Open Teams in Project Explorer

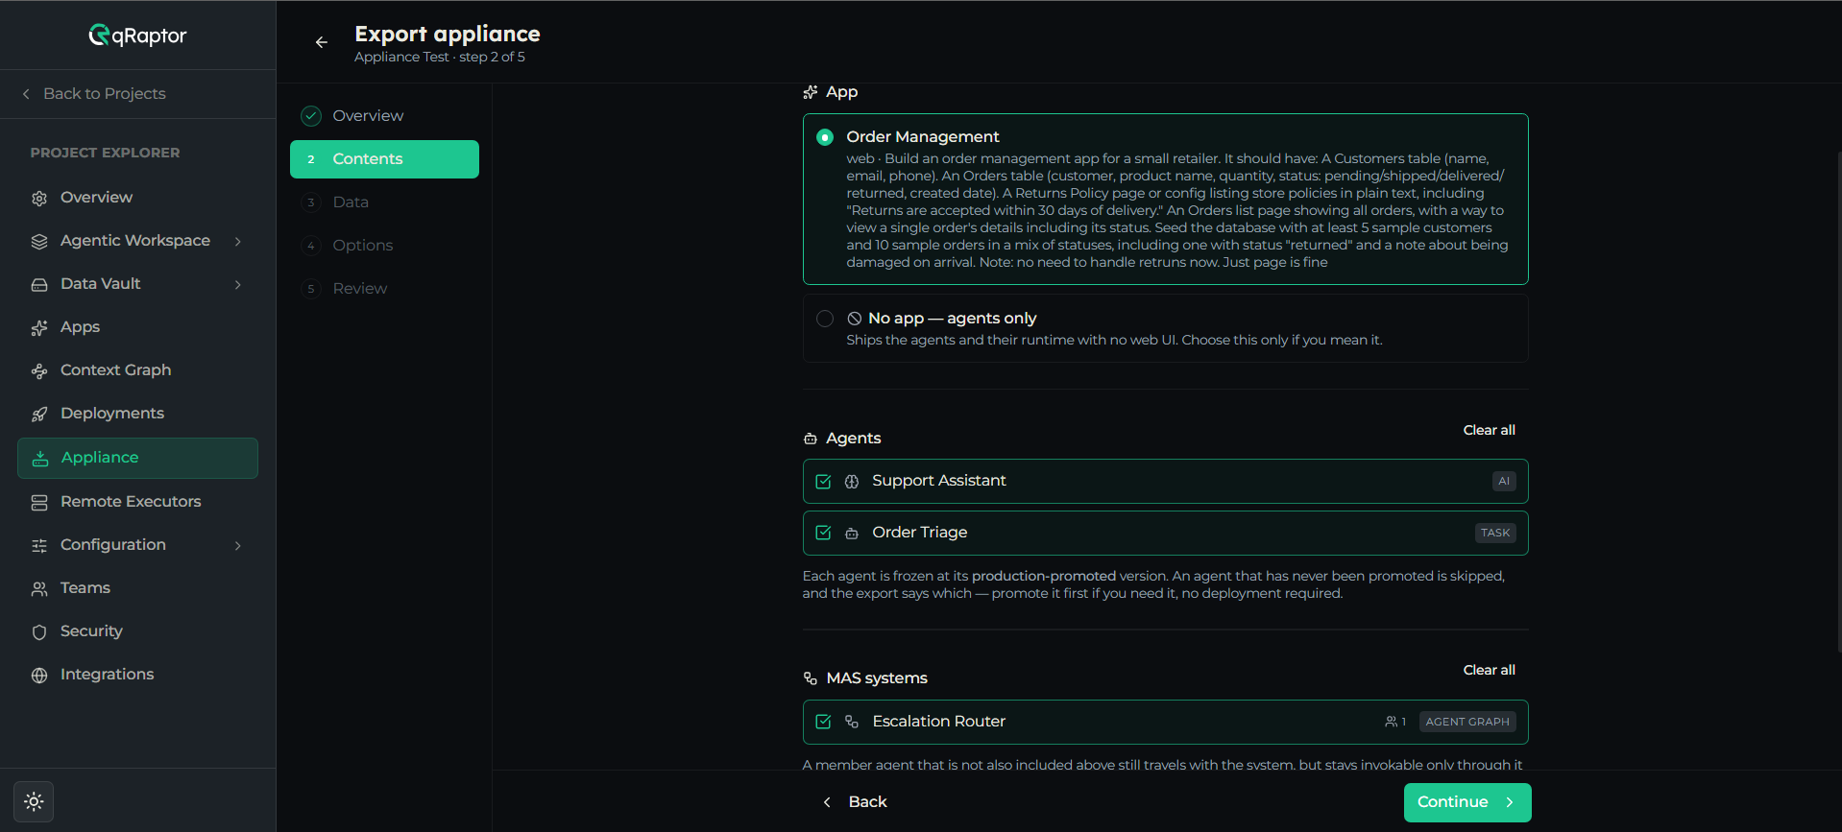pos(137,588)
